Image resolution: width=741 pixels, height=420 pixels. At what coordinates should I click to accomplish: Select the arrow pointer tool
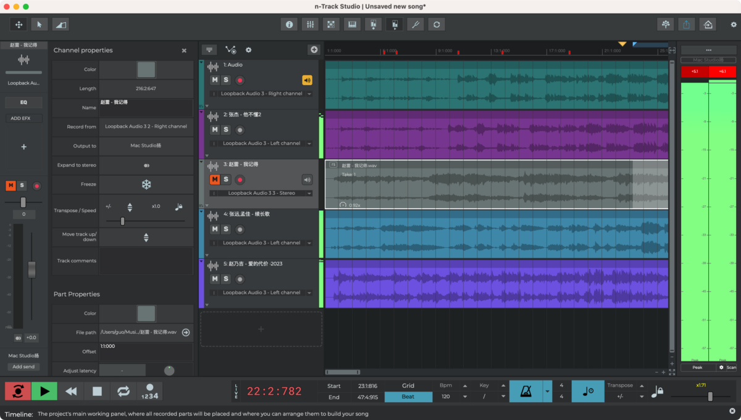[x=40, y=24]
